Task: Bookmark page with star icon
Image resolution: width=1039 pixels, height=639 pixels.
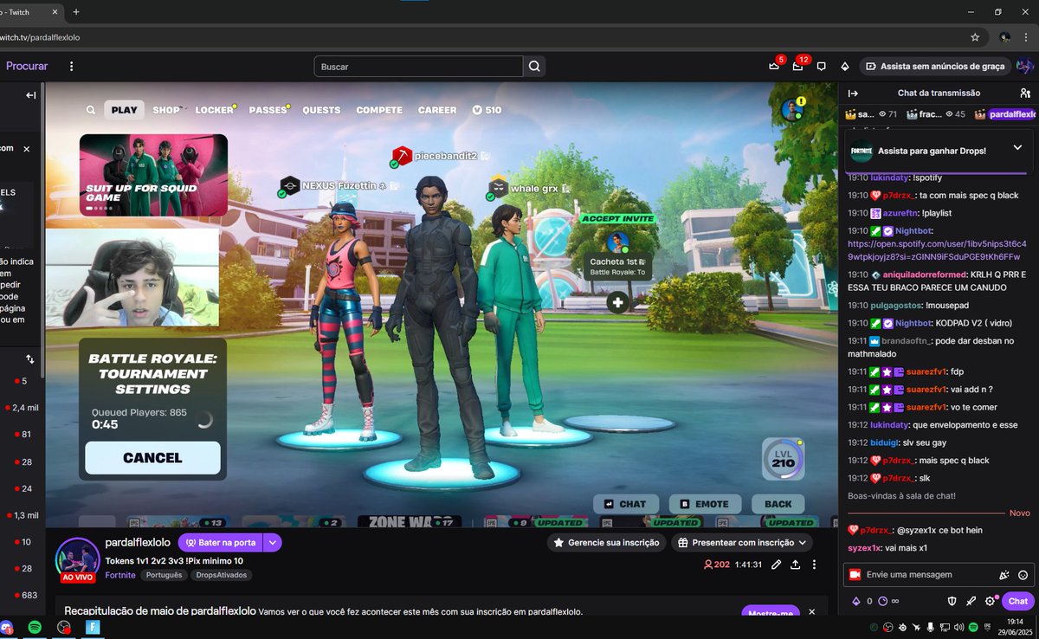Action: (975, 37)
